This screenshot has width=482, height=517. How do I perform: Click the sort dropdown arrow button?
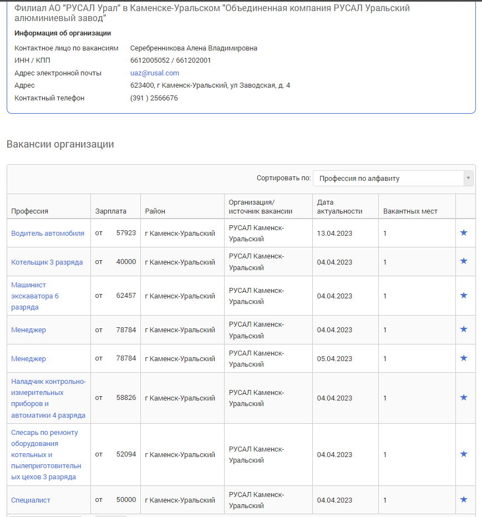pyautogui.click(x=468, y=179)
